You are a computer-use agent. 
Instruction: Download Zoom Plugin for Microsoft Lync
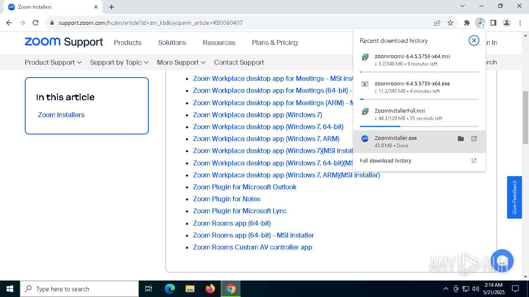pyautogui.click(x=240, y=211)
